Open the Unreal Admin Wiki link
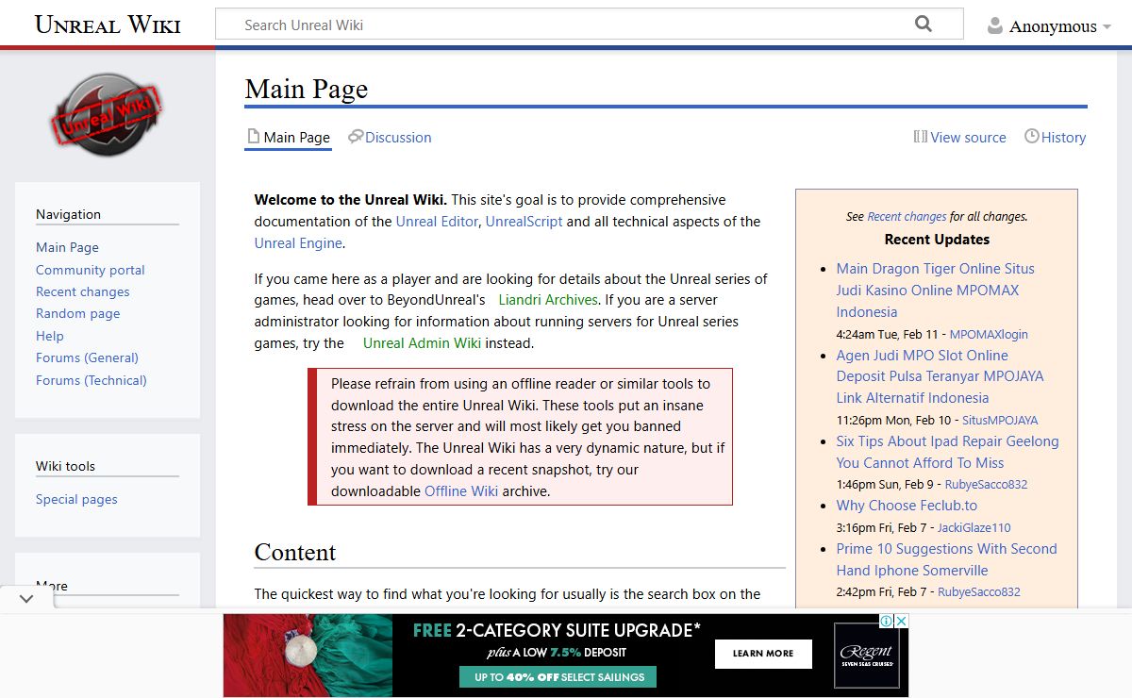This screenshot has height=698, width=1132. click(x=422, y=343)
